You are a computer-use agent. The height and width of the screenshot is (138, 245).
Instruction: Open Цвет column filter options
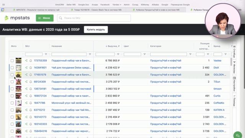click(x=145, y=54)
